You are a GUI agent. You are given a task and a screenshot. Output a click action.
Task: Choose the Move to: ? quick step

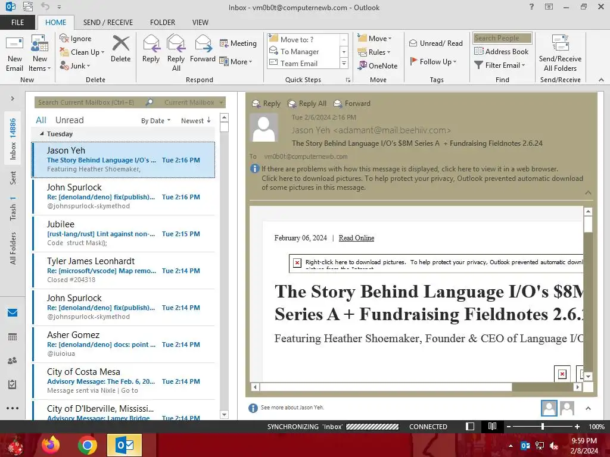click(303, 39)
